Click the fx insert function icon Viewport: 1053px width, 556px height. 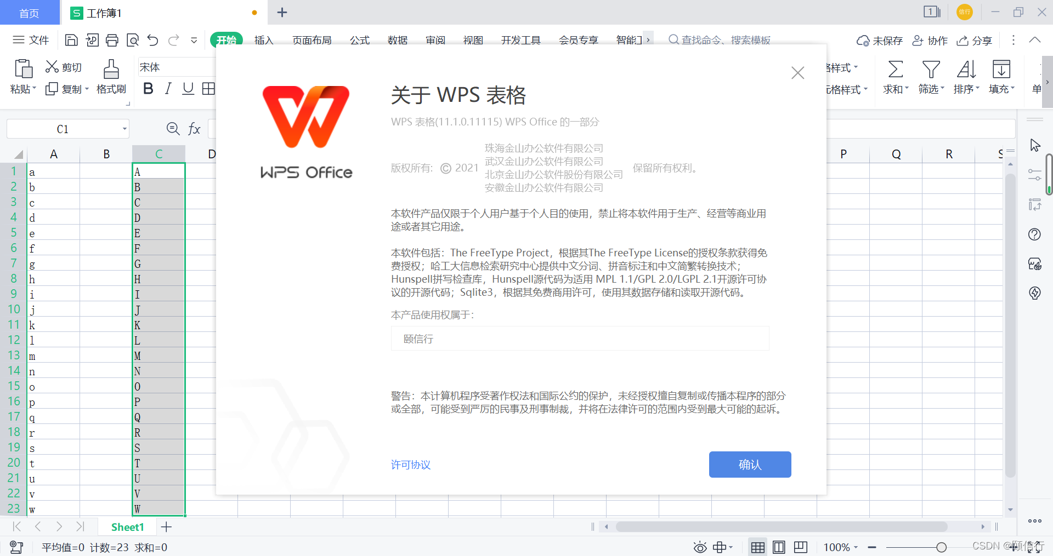194,129
